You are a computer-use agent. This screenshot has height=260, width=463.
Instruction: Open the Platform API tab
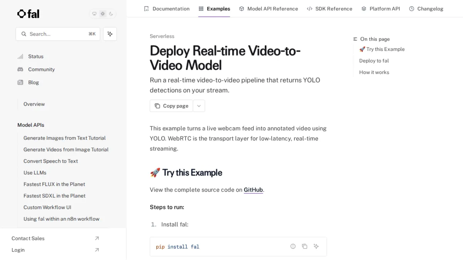380,8
